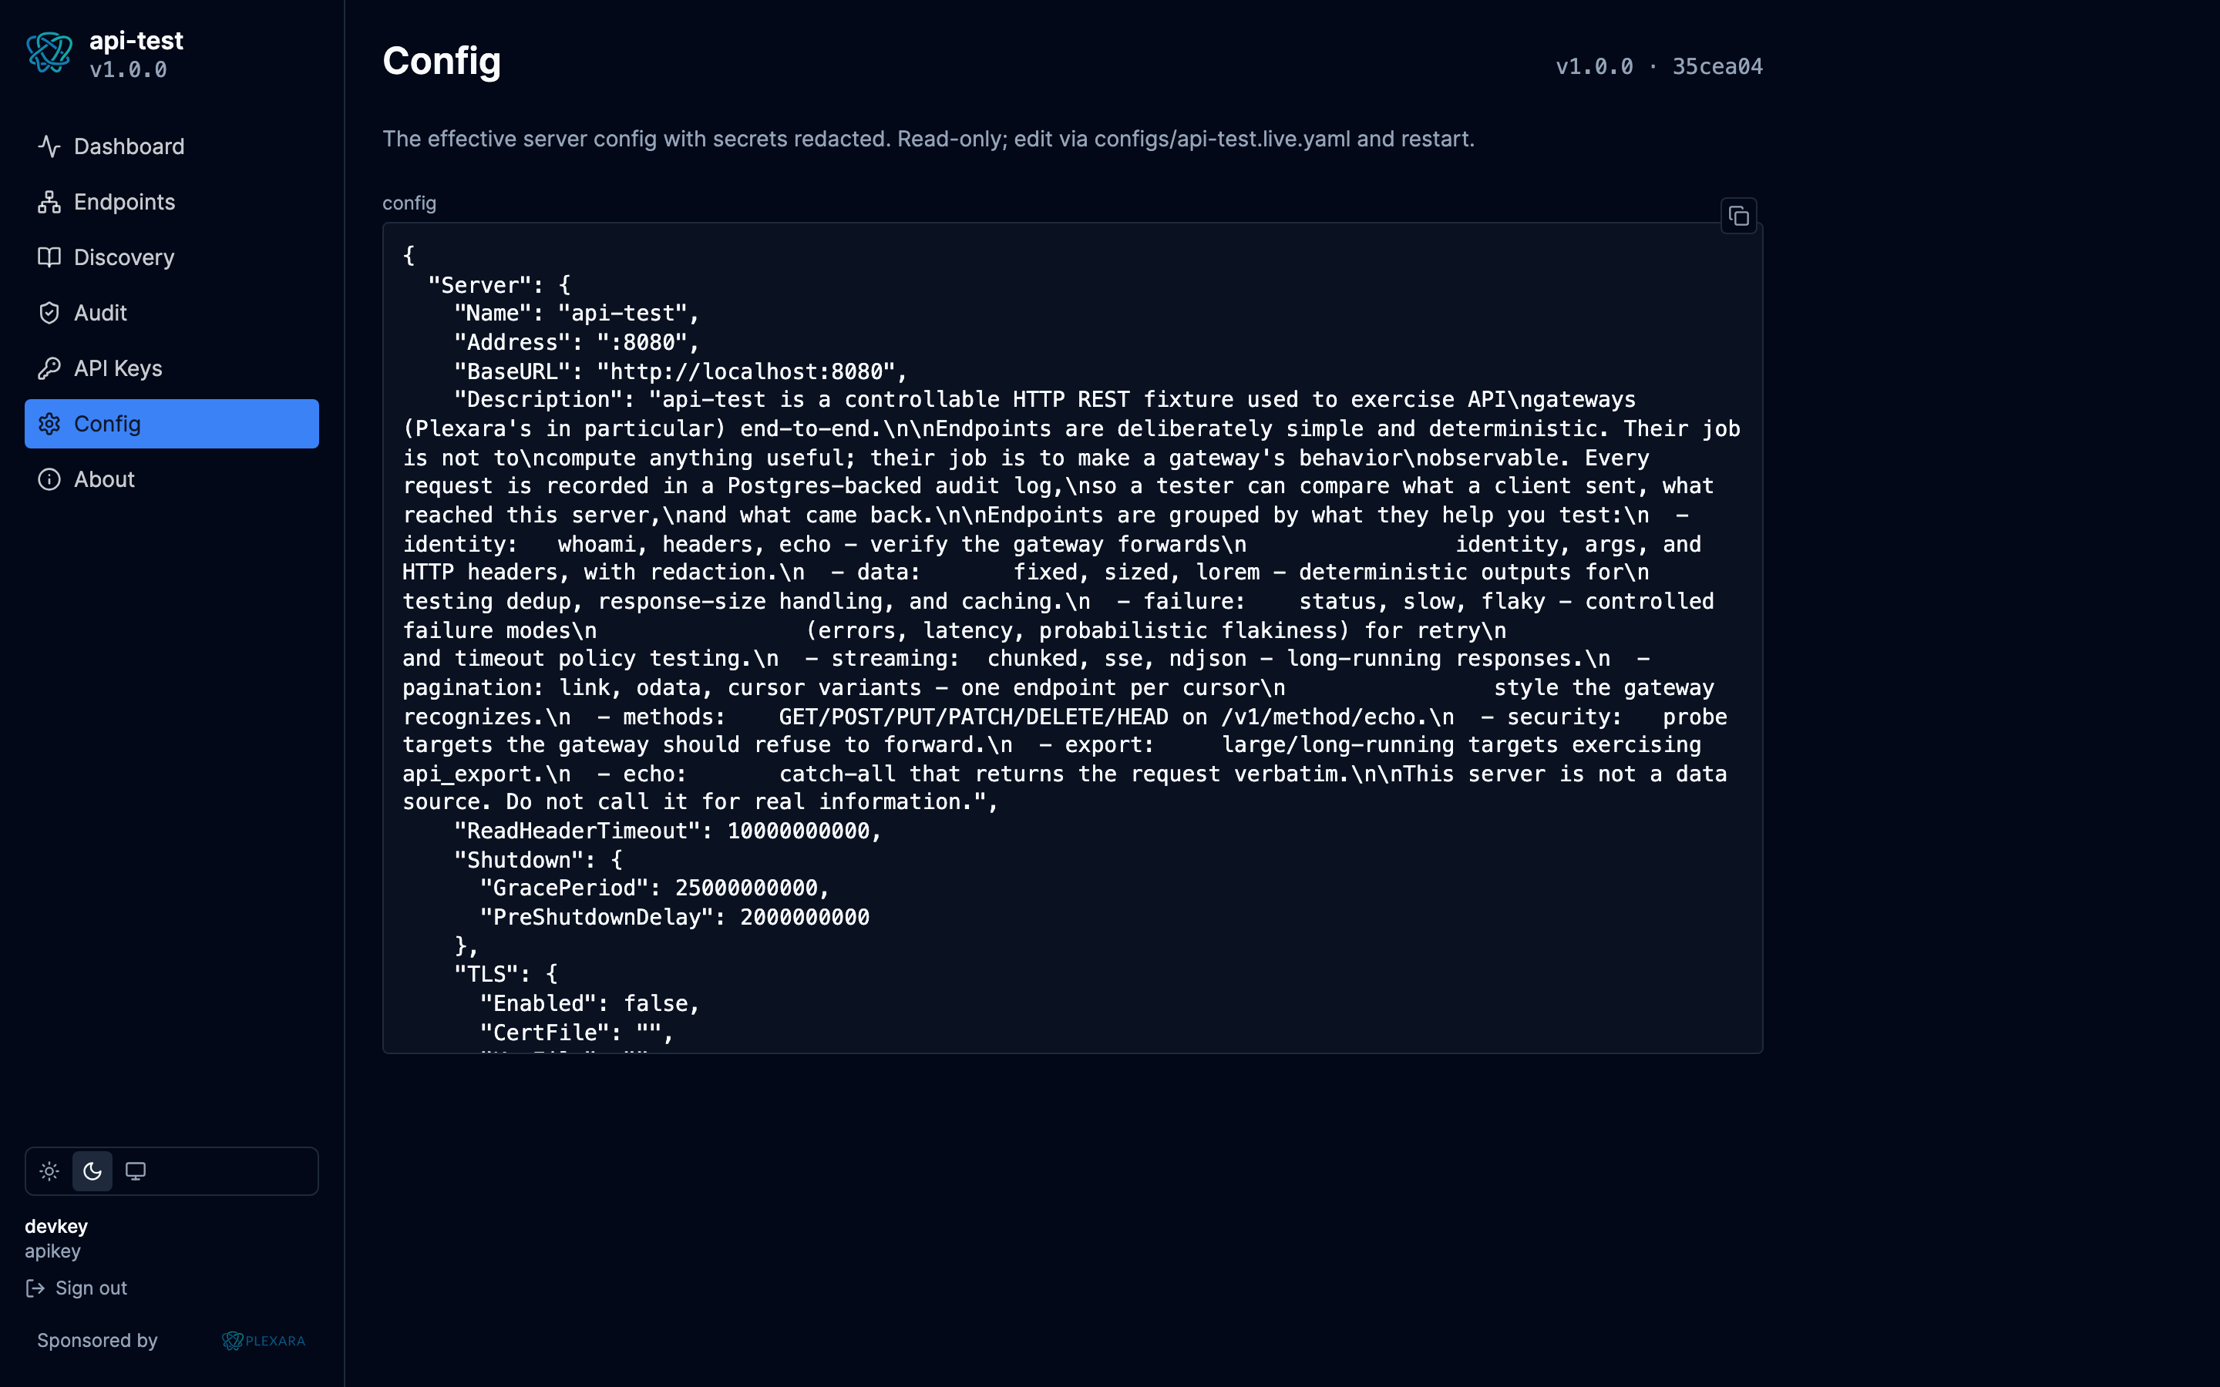Click the "Address": ":8080" line
This screenshot has height=1387, width=2220.
[576, 343]
